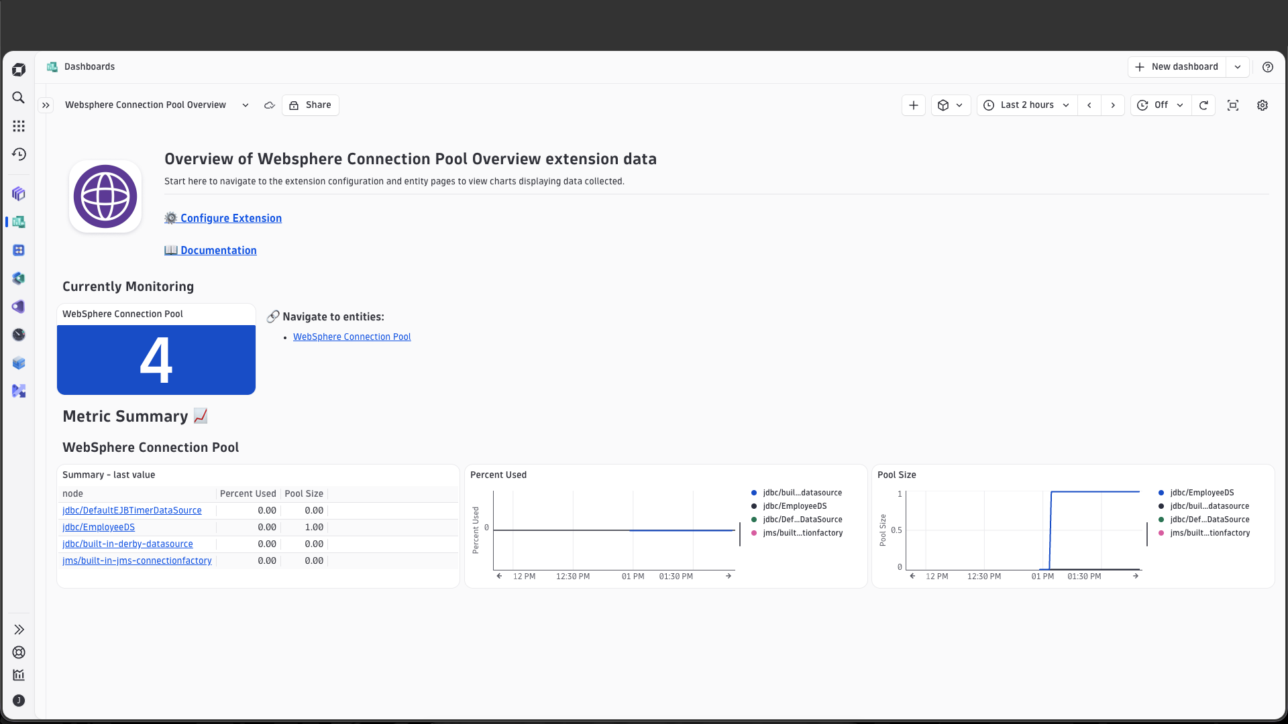Click the Percent Used chart title
This screenshot has height=724, width=1288.
[498, 475]
